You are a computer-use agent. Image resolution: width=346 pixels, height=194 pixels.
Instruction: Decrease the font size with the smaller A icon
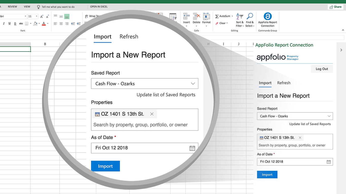pos(47,16)
